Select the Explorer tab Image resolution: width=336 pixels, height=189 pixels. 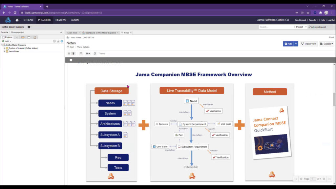point(7,37)
